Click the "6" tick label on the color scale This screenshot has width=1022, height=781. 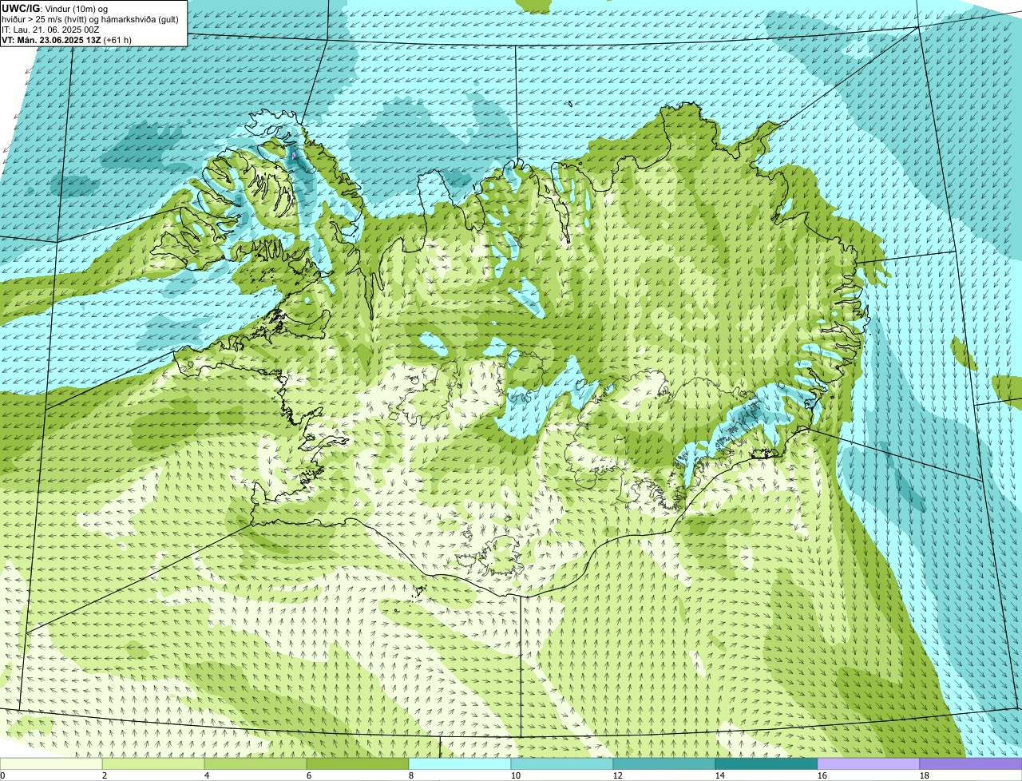[309, 775]
